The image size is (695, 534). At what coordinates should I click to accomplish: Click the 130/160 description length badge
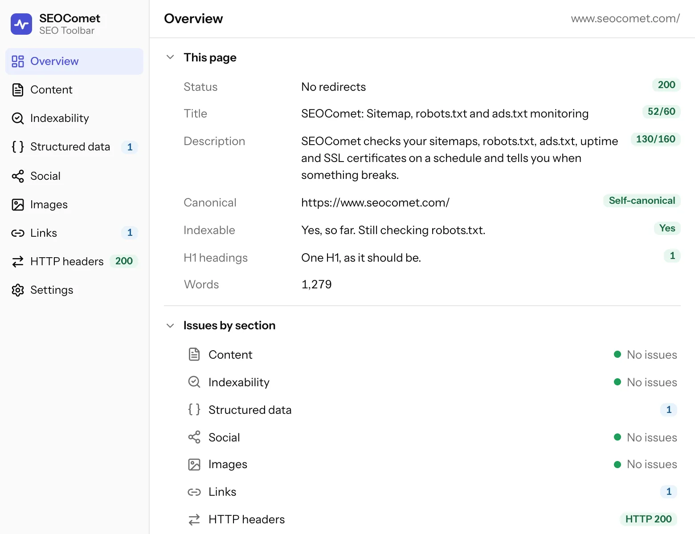pos(656,139)
